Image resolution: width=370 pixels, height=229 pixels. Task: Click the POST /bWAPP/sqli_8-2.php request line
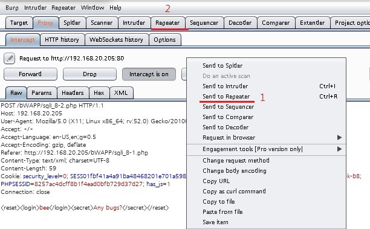[52, 105]
